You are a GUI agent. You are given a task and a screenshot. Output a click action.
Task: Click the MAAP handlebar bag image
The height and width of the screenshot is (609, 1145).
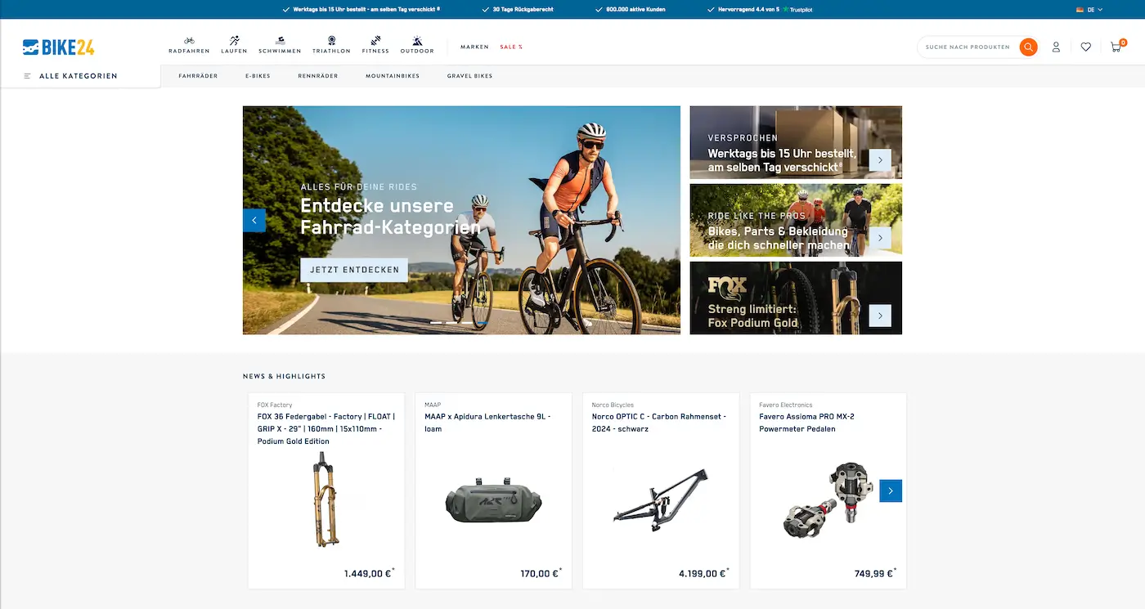pos(493,500)
